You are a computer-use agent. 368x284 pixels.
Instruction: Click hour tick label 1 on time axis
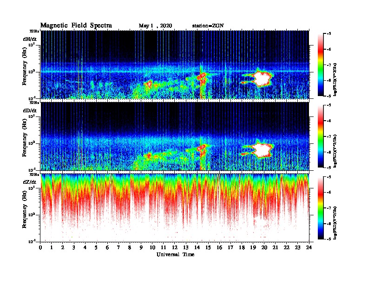52,247
